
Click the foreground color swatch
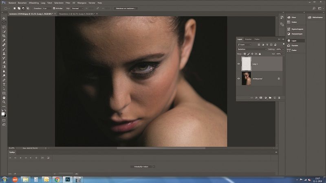(x=3, y=113)
